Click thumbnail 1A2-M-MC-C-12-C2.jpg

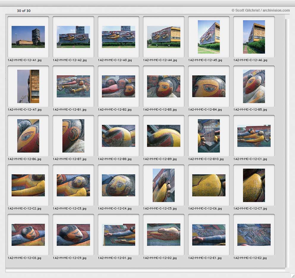click(x=28, y=185)
